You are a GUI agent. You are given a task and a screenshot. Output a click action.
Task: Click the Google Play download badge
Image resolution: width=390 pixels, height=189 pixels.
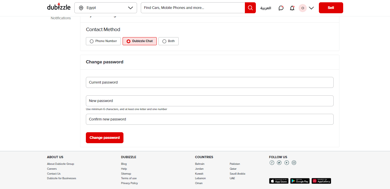point(300,181)
